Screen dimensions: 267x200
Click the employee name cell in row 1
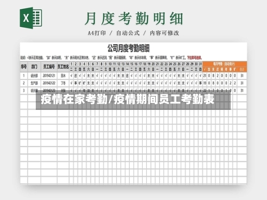point(63,76)
